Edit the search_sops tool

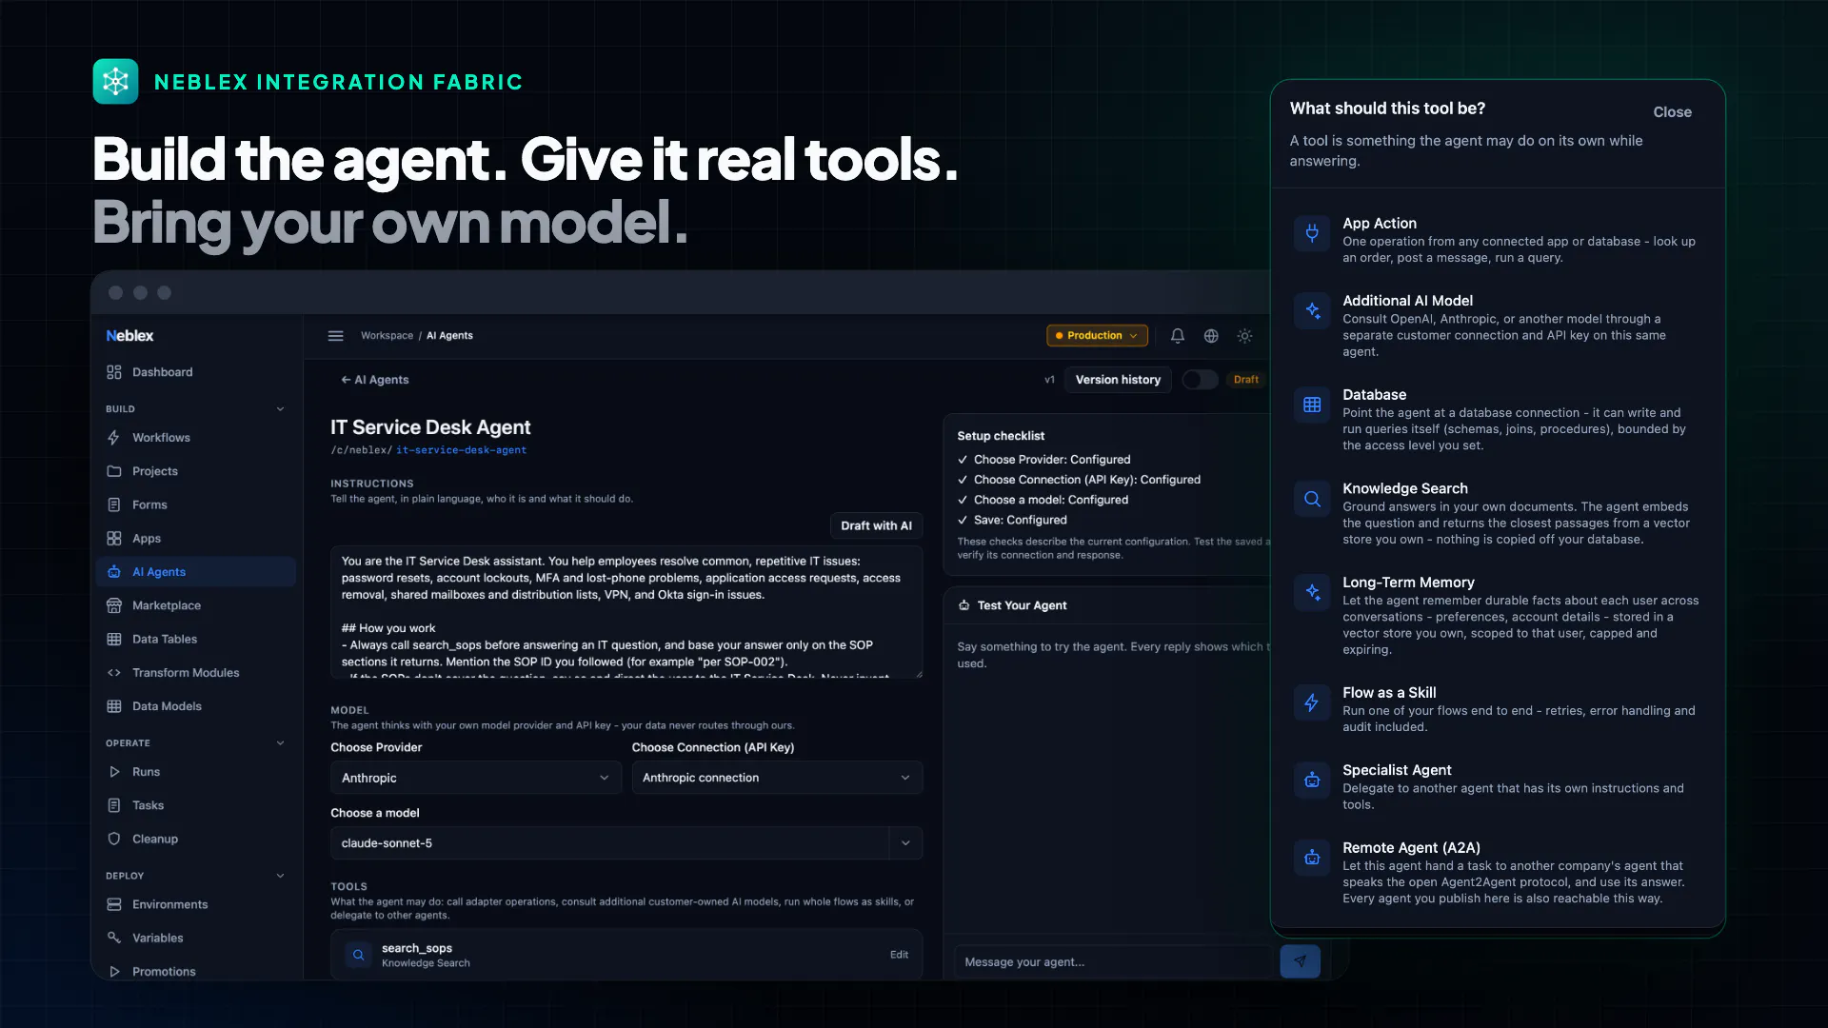coord(899,955)
